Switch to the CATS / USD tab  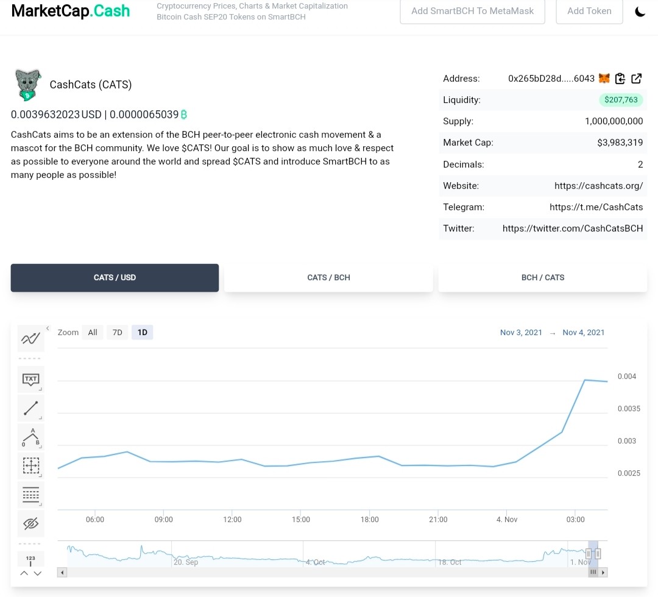pyautogui.click(x=115, y=278)
